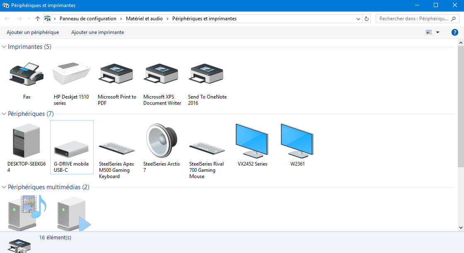This screenshot has width=464, height=253.
Task: Select the HP Deskjet 1510 series printer
Action: click(71, 75)
